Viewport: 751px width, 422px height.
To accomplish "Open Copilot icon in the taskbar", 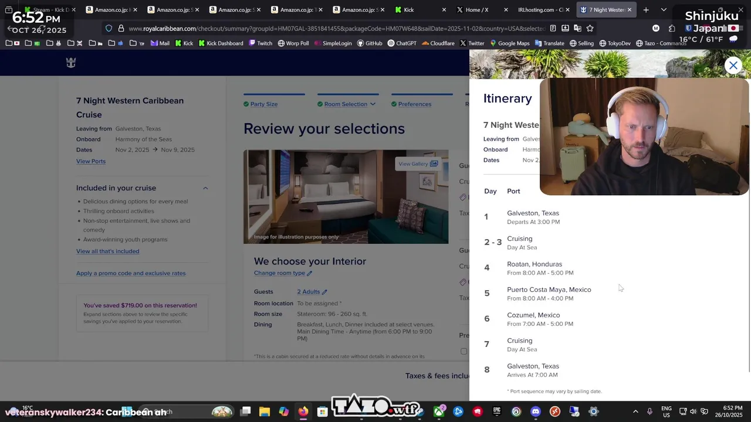I will click(284, 411).
